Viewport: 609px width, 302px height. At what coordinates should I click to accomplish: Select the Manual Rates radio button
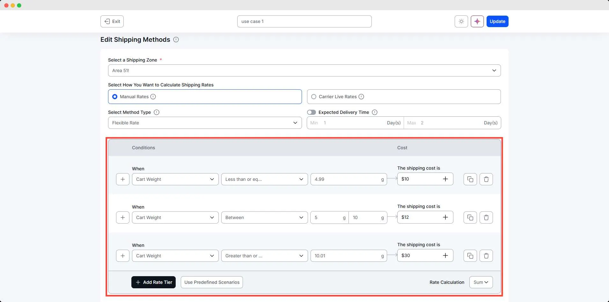click(x=115, y=97)
